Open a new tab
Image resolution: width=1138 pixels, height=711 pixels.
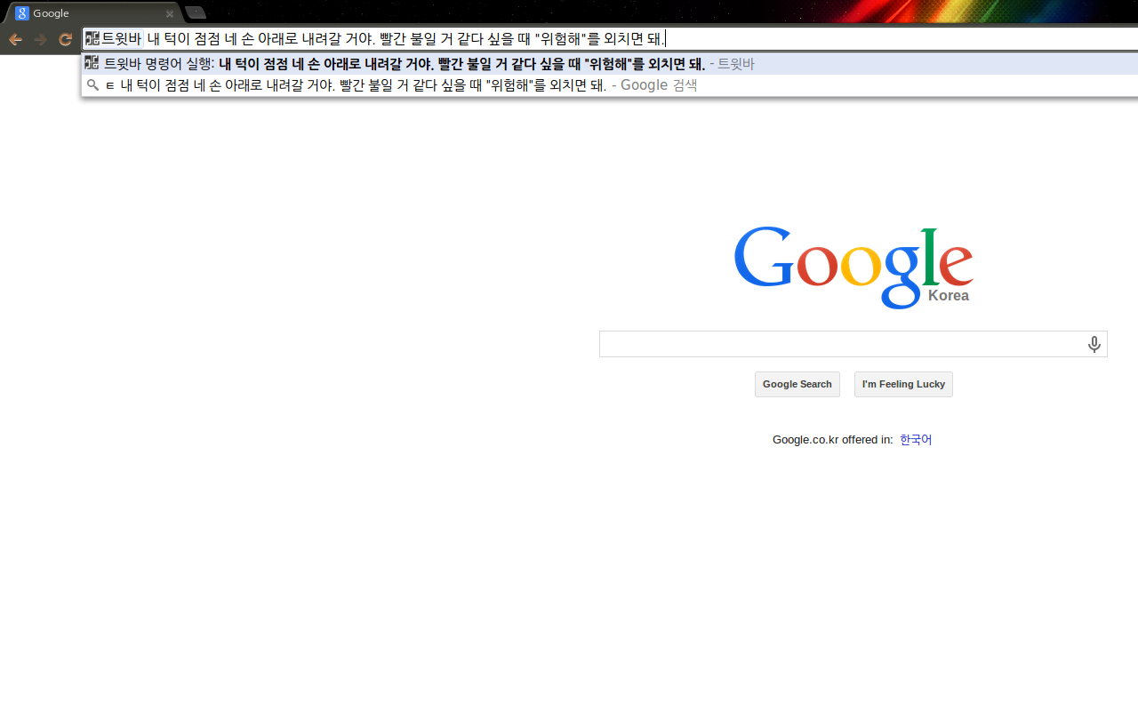click(196, 12)
